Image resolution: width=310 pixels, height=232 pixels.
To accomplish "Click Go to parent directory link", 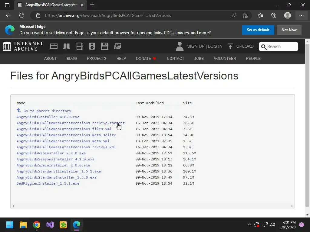I will 47,111.
